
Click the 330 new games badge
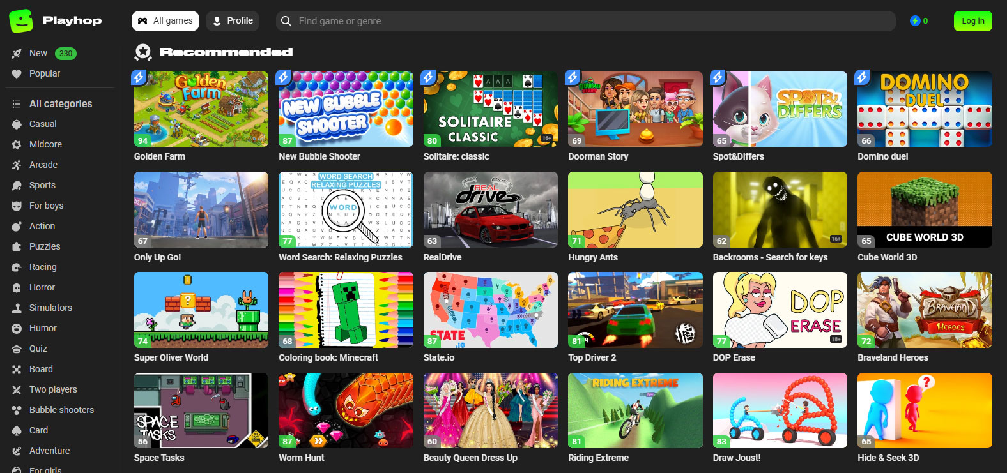click(x=66, y=54)
